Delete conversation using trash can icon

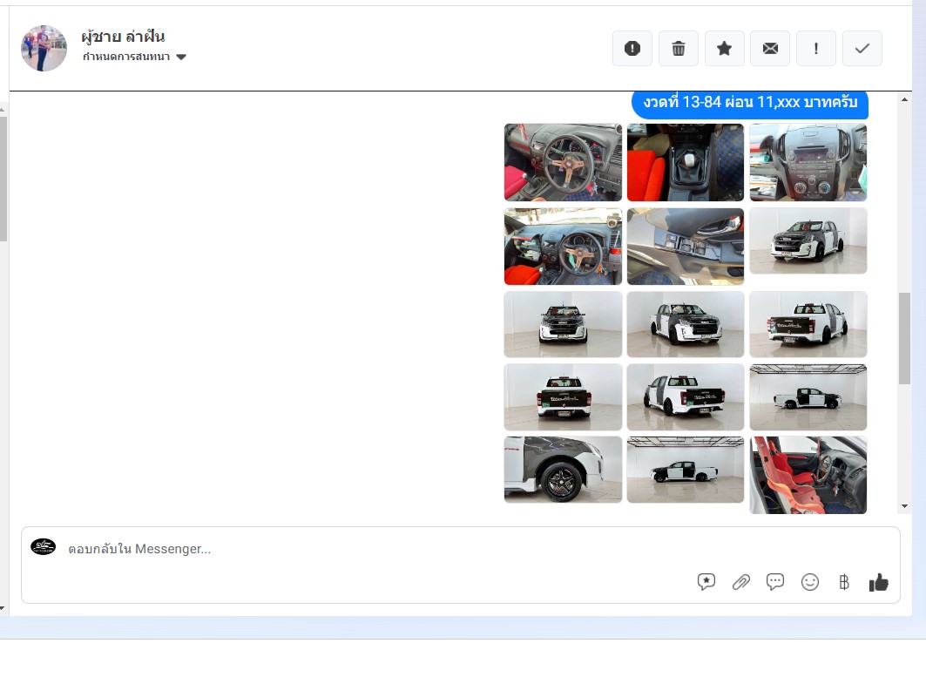(678, 49)
